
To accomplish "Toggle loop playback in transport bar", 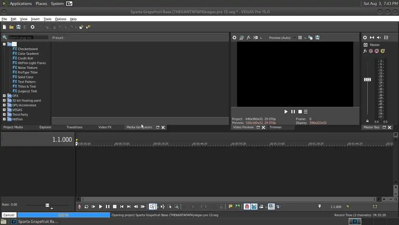I will click(87, 207).
